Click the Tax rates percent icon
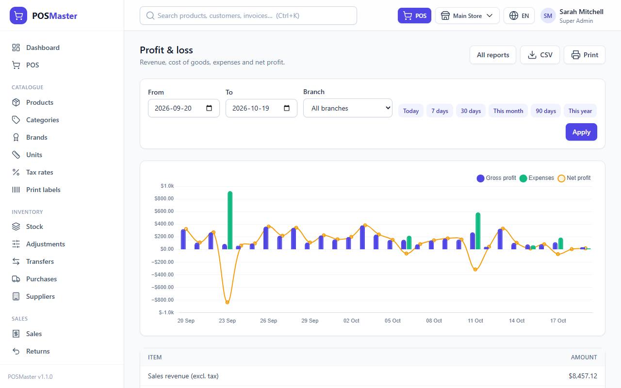Viewport: 621px width, 388px height. pyautogui.click(x=16, y=172)
